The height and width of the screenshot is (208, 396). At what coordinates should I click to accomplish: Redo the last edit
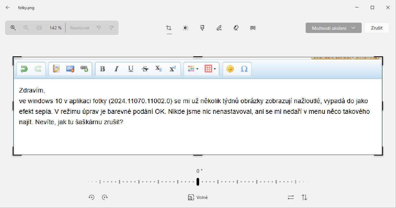tap(111, 28)
